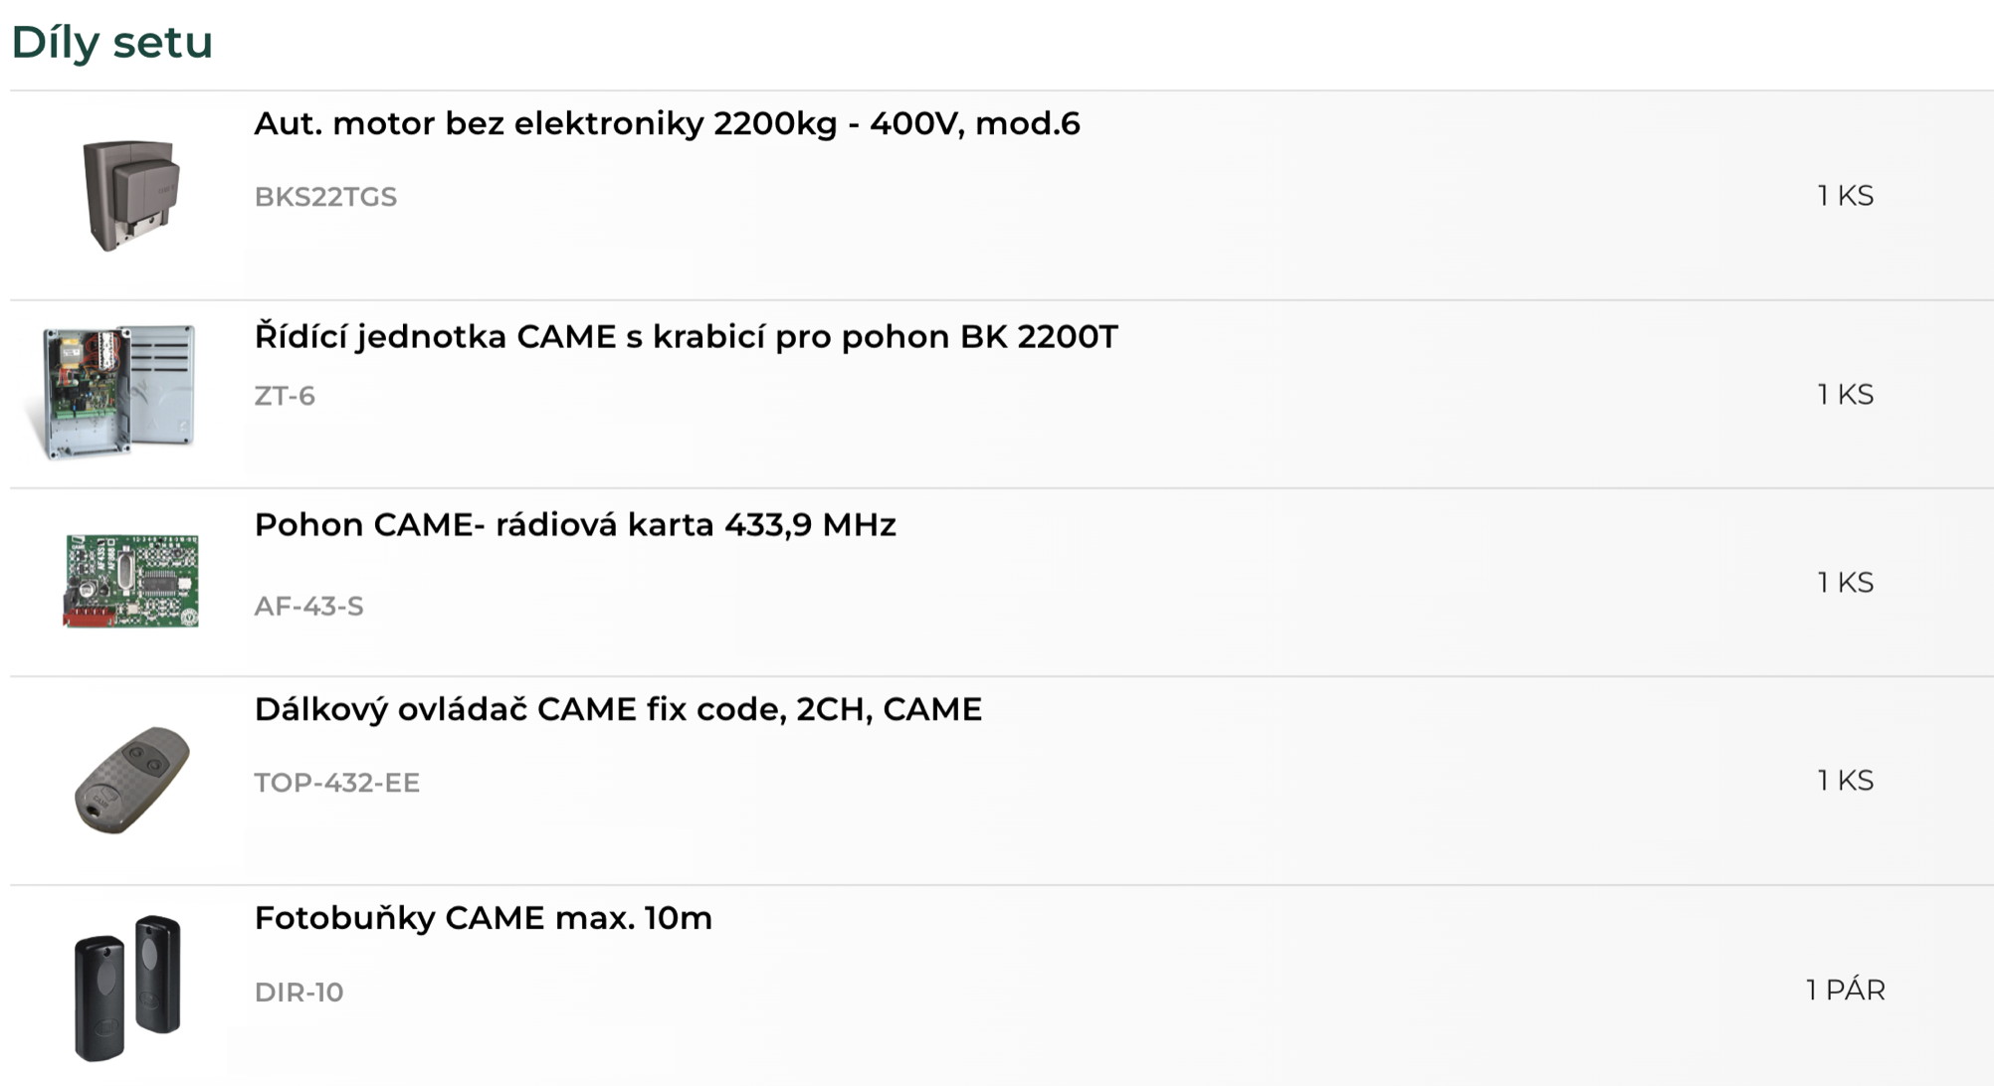Click the DIR-10 photocells picture
This screenshot has width=1994, height=1086.
(128, 988)
